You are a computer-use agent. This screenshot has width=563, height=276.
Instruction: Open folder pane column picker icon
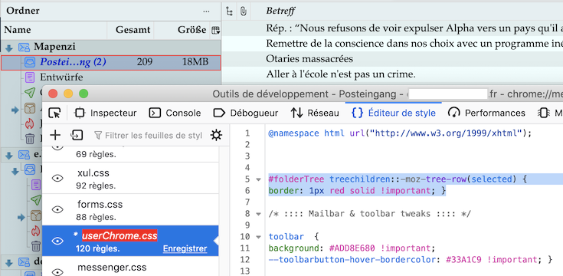tap(215, 30)
